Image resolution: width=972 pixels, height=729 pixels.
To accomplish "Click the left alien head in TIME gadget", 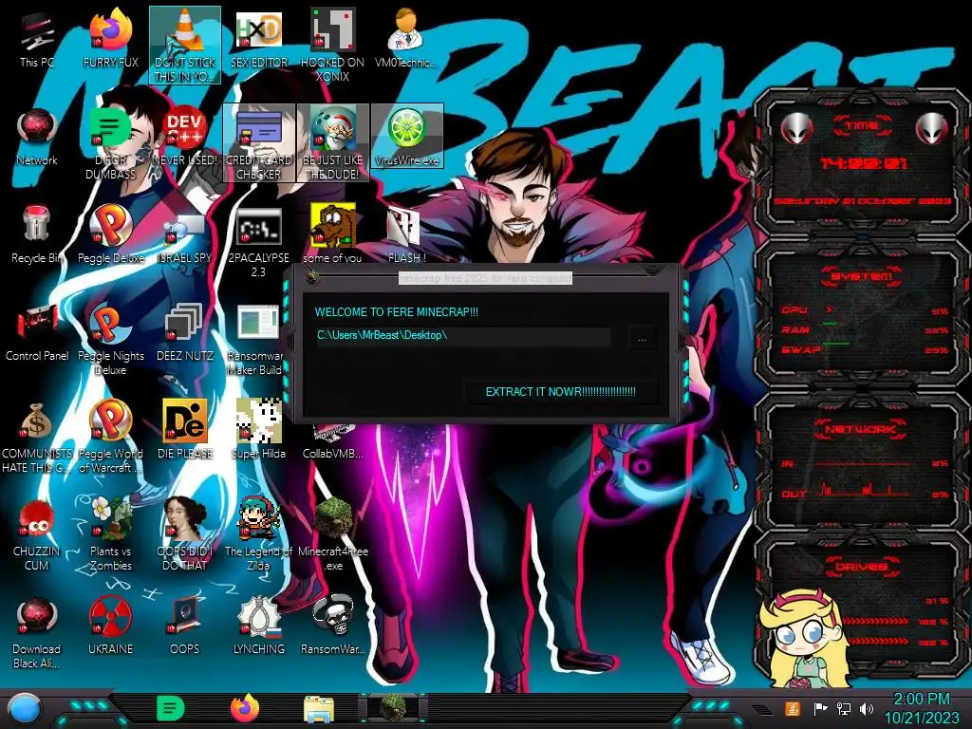I will click(x=796, y=128).
